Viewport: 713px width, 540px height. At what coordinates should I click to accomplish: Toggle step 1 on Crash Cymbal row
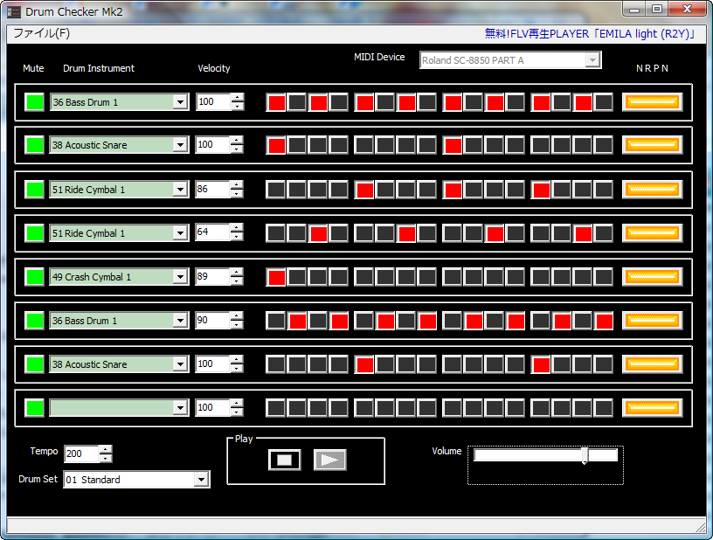(x=276, y=277)
